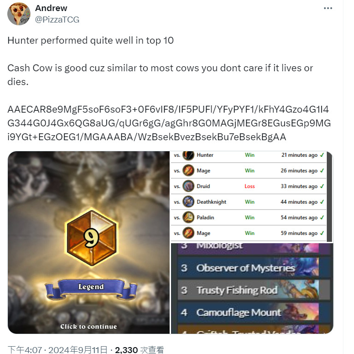Click the Andrew display name

coord(51,8)
